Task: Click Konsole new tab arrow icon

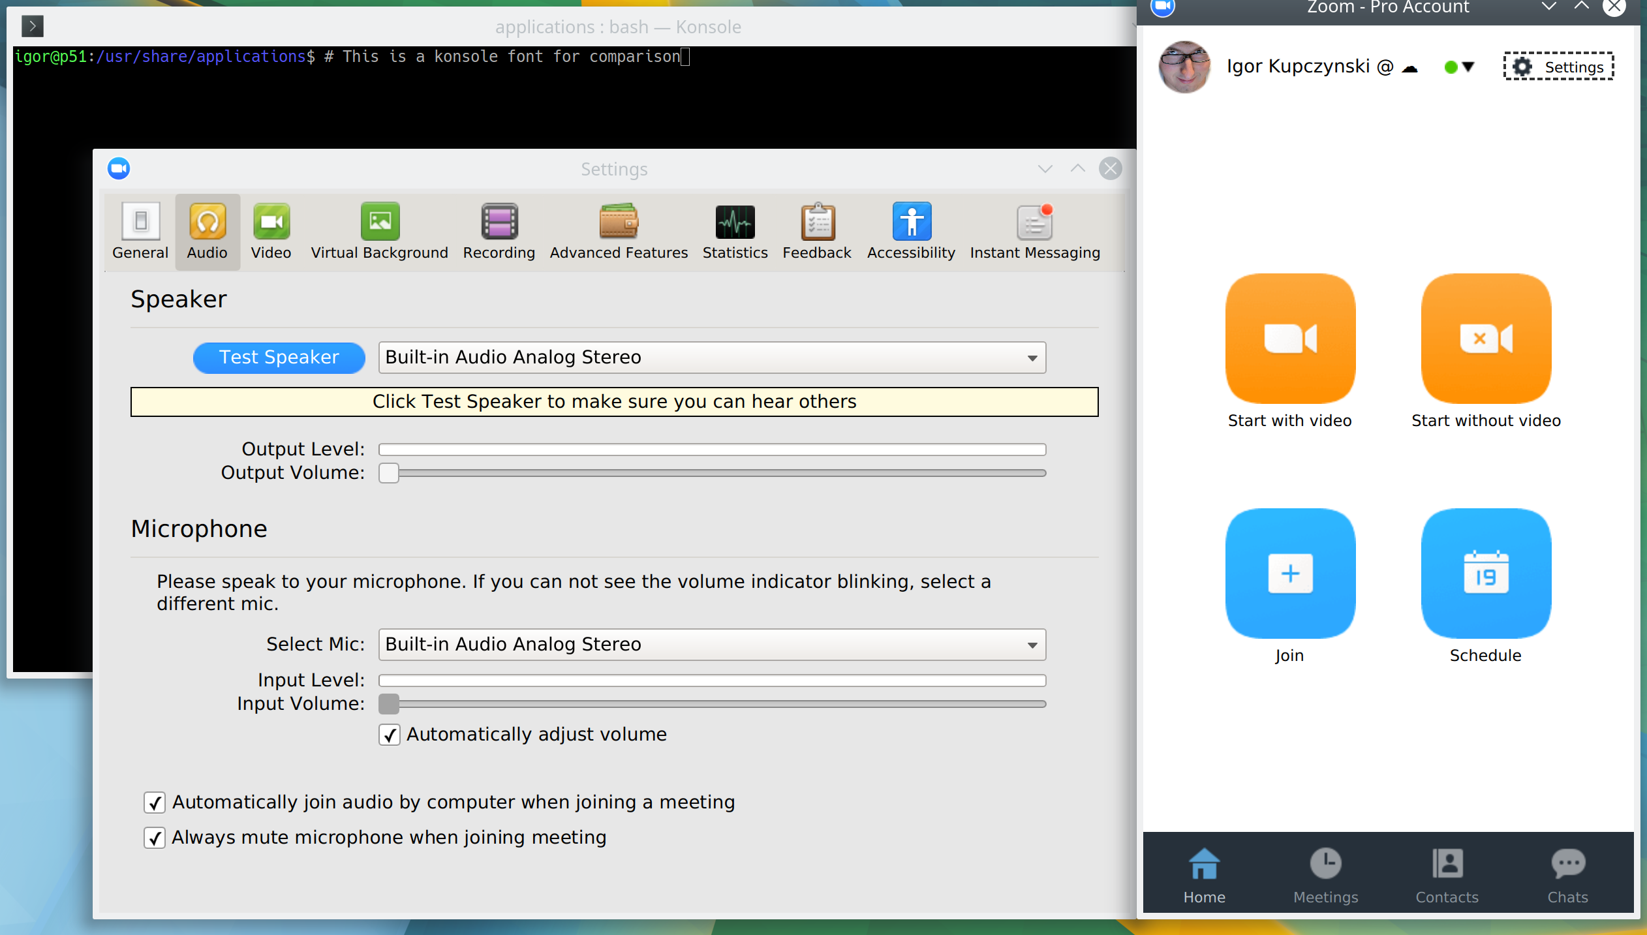Action: click(x=33, y=26)
